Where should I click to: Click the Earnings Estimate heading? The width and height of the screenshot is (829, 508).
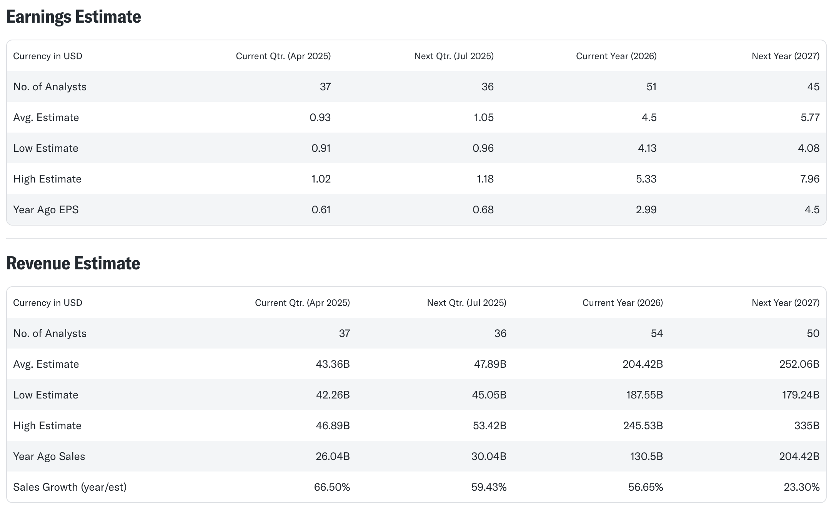(73, 17)
